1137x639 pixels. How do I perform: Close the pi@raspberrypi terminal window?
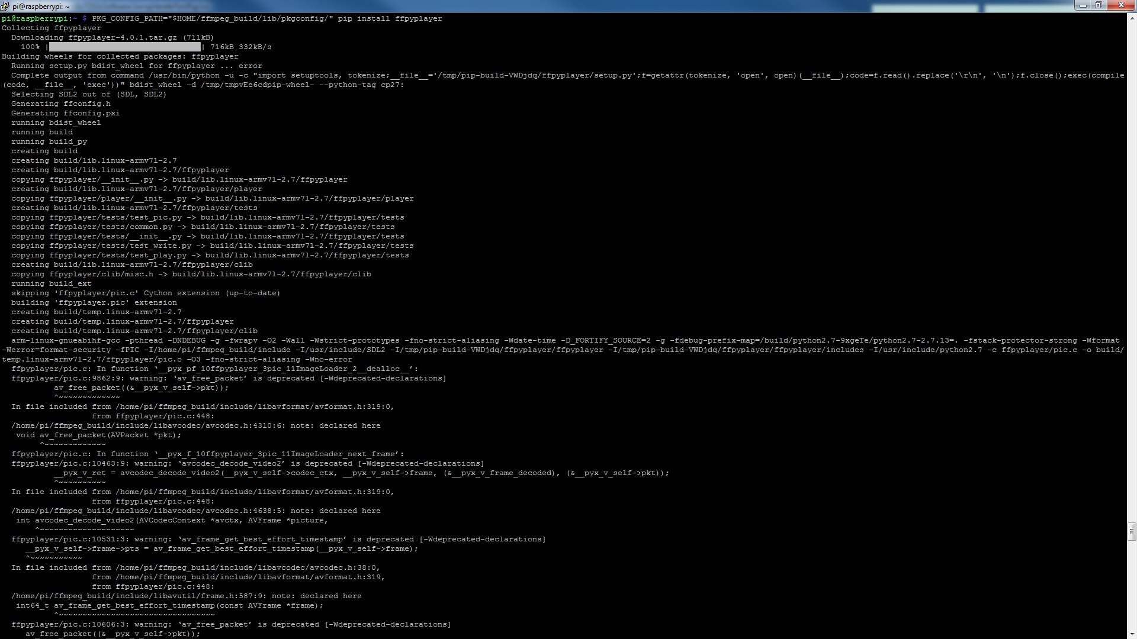coord(1121,5)
